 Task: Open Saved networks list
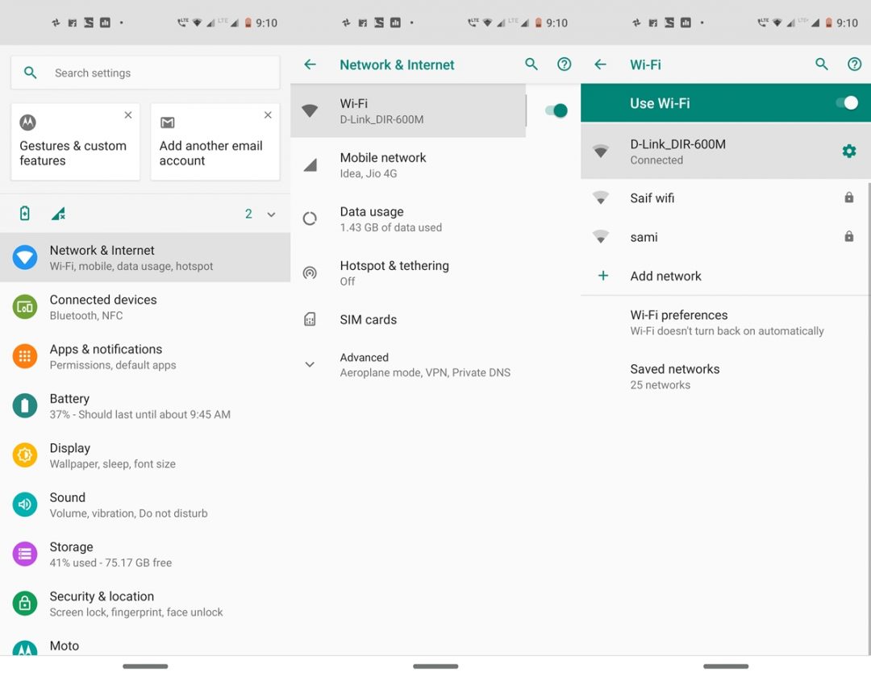(726, 376)
